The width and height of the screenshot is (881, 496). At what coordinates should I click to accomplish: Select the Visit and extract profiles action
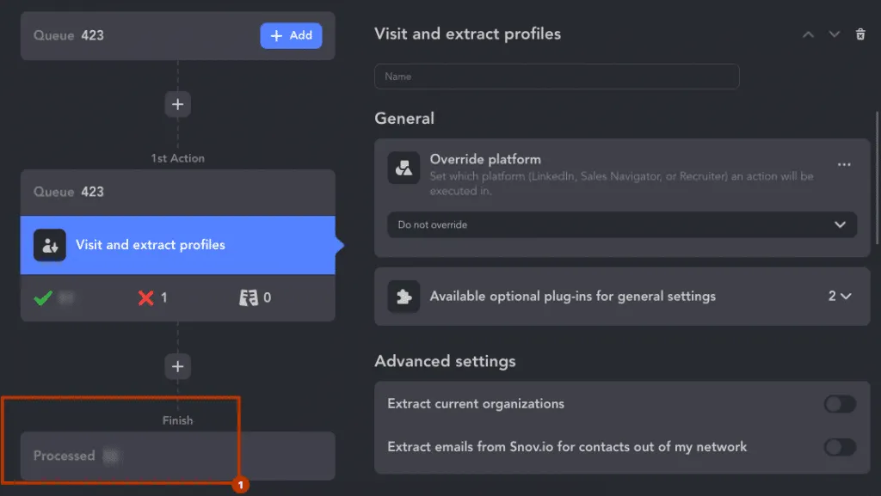coord(177,245)
